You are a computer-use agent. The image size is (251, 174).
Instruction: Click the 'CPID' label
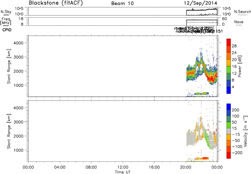point(7,30)
